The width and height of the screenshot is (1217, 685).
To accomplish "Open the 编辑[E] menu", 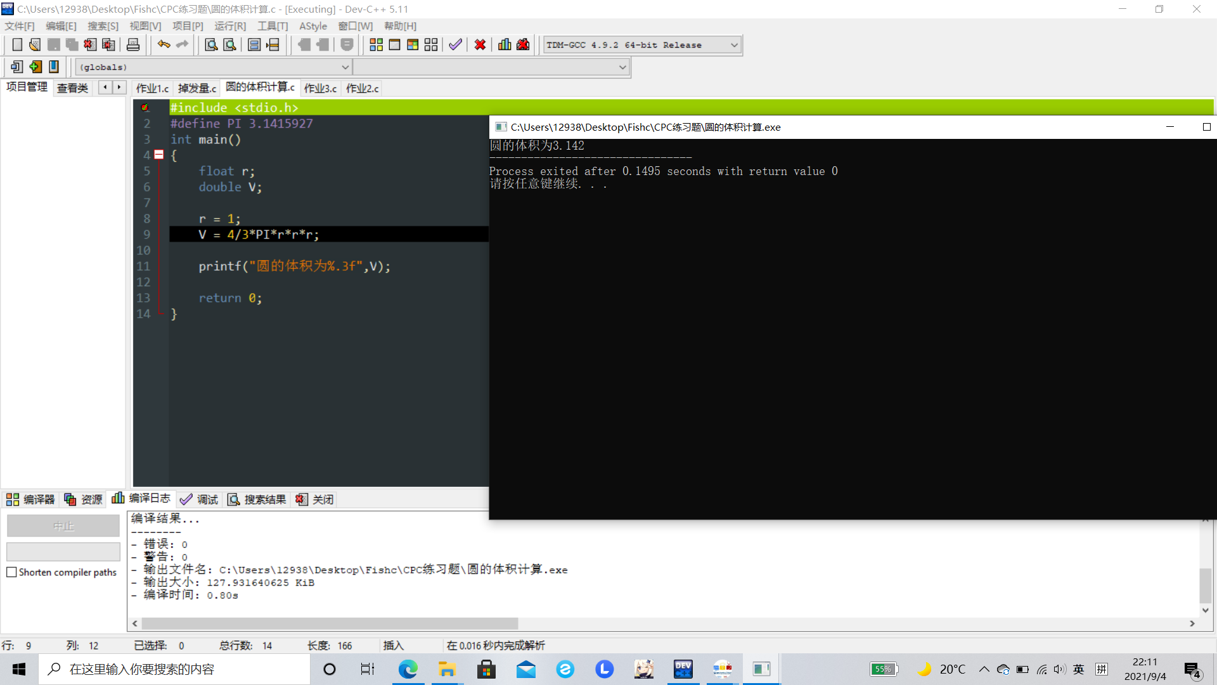I will 61,26.
